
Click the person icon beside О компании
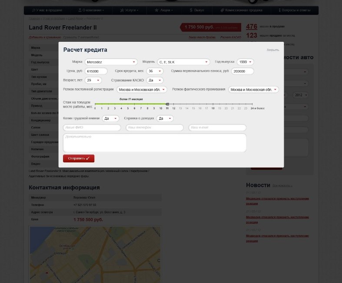coord(80,10)
